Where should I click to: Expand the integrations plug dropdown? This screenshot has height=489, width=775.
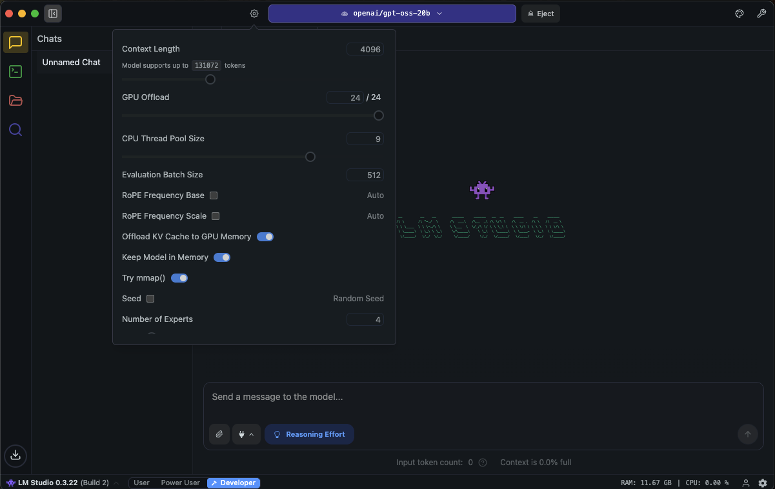click(x=247, y=434)
